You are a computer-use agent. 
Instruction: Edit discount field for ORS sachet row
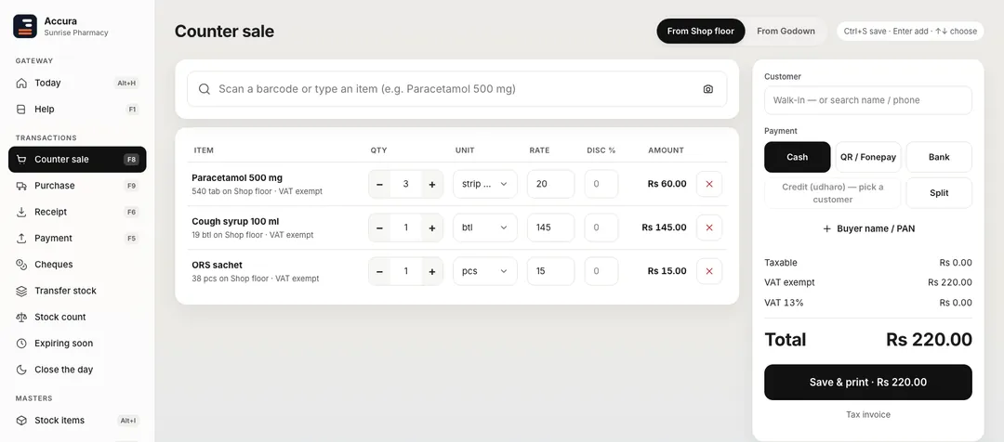(601, 271)
